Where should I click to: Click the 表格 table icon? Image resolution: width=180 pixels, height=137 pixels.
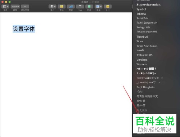[x=62, y=6]
